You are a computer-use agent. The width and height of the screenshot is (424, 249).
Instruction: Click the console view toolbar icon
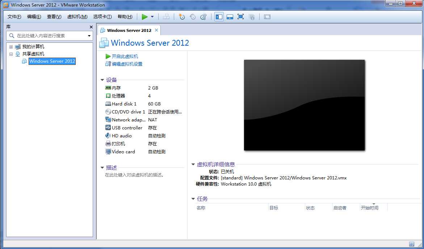click(267, 17)
